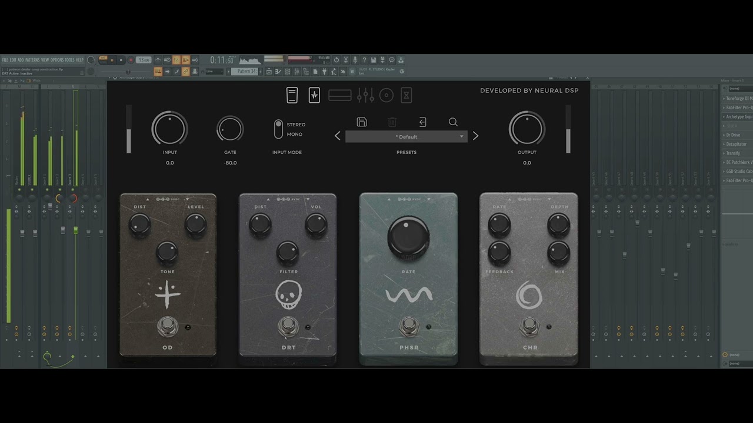The width and height of the screenshot is (753, 423).
Task: Toggle the CHR pedal footswitch
Action: click(x=529, y=327)
